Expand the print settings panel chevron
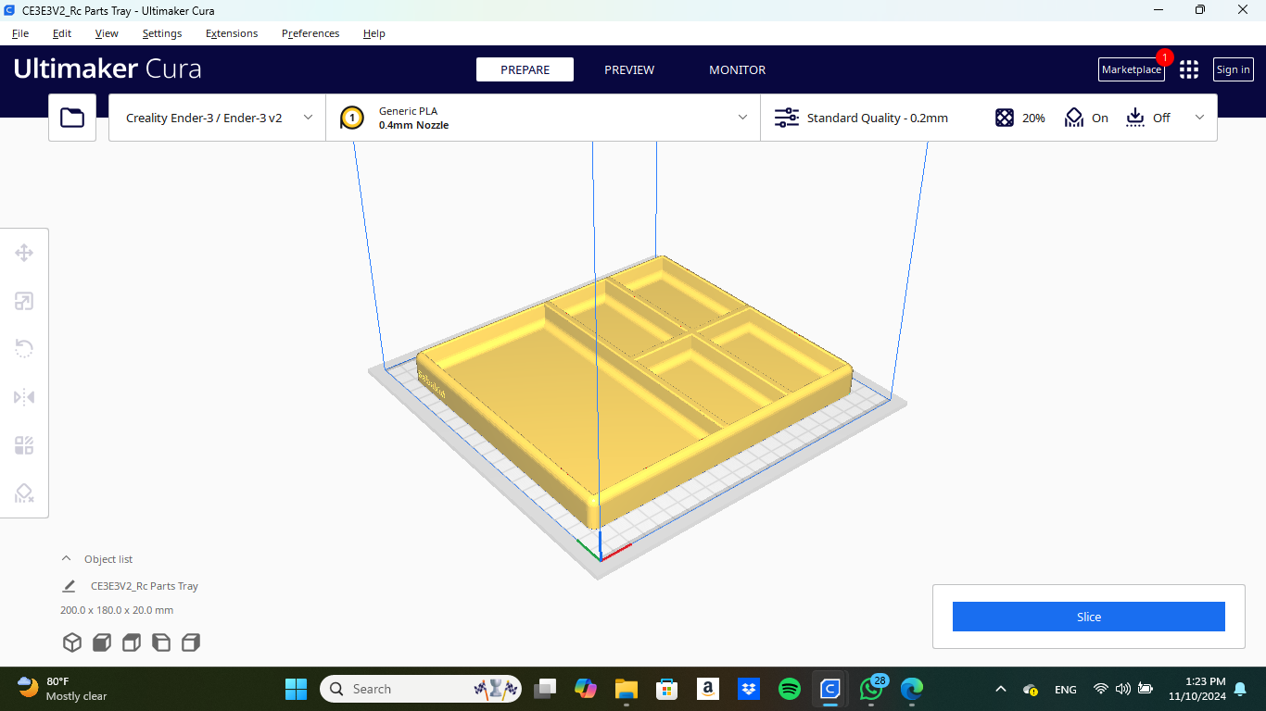1266x711 pixels. pyautogui.click(x=1200, y=118)
